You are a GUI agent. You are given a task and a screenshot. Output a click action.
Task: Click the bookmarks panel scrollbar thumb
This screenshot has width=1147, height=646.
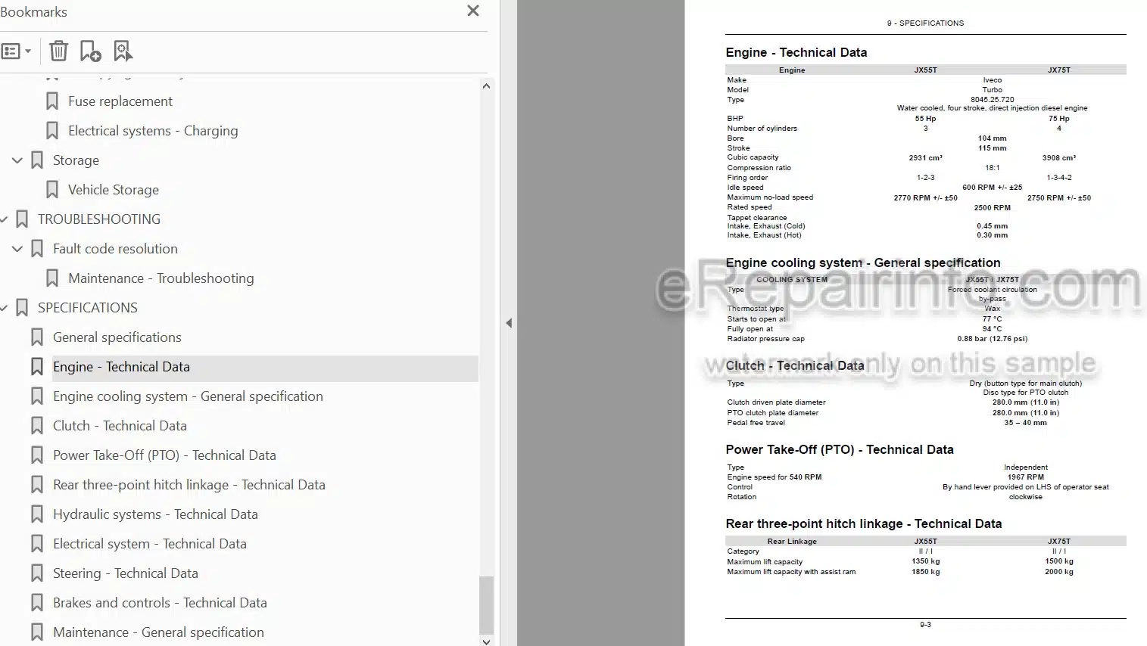[486, 605]
